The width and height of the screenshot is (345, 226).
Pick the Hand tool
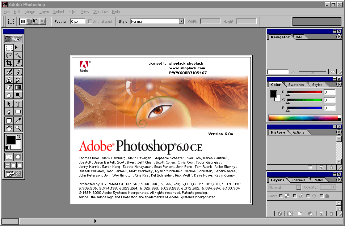pyautogui.click(x=9, y=128)
